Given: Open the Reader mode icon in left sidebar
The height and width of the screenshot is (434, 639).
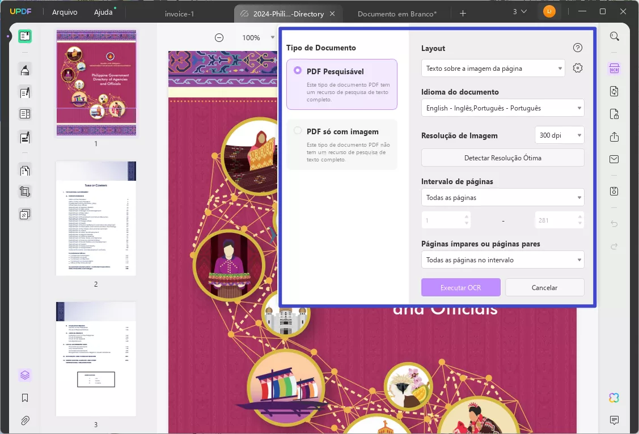Looking at the screenshot, I should [25, 36].
